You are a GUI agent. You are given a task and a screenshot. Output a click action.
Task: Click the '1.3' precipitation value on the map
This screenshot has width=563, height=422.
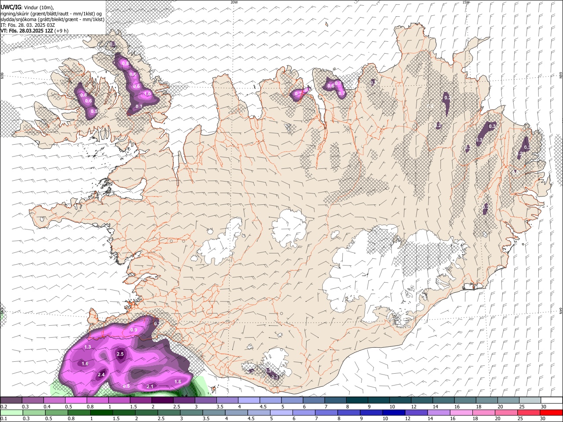click(x=88, y=347)
